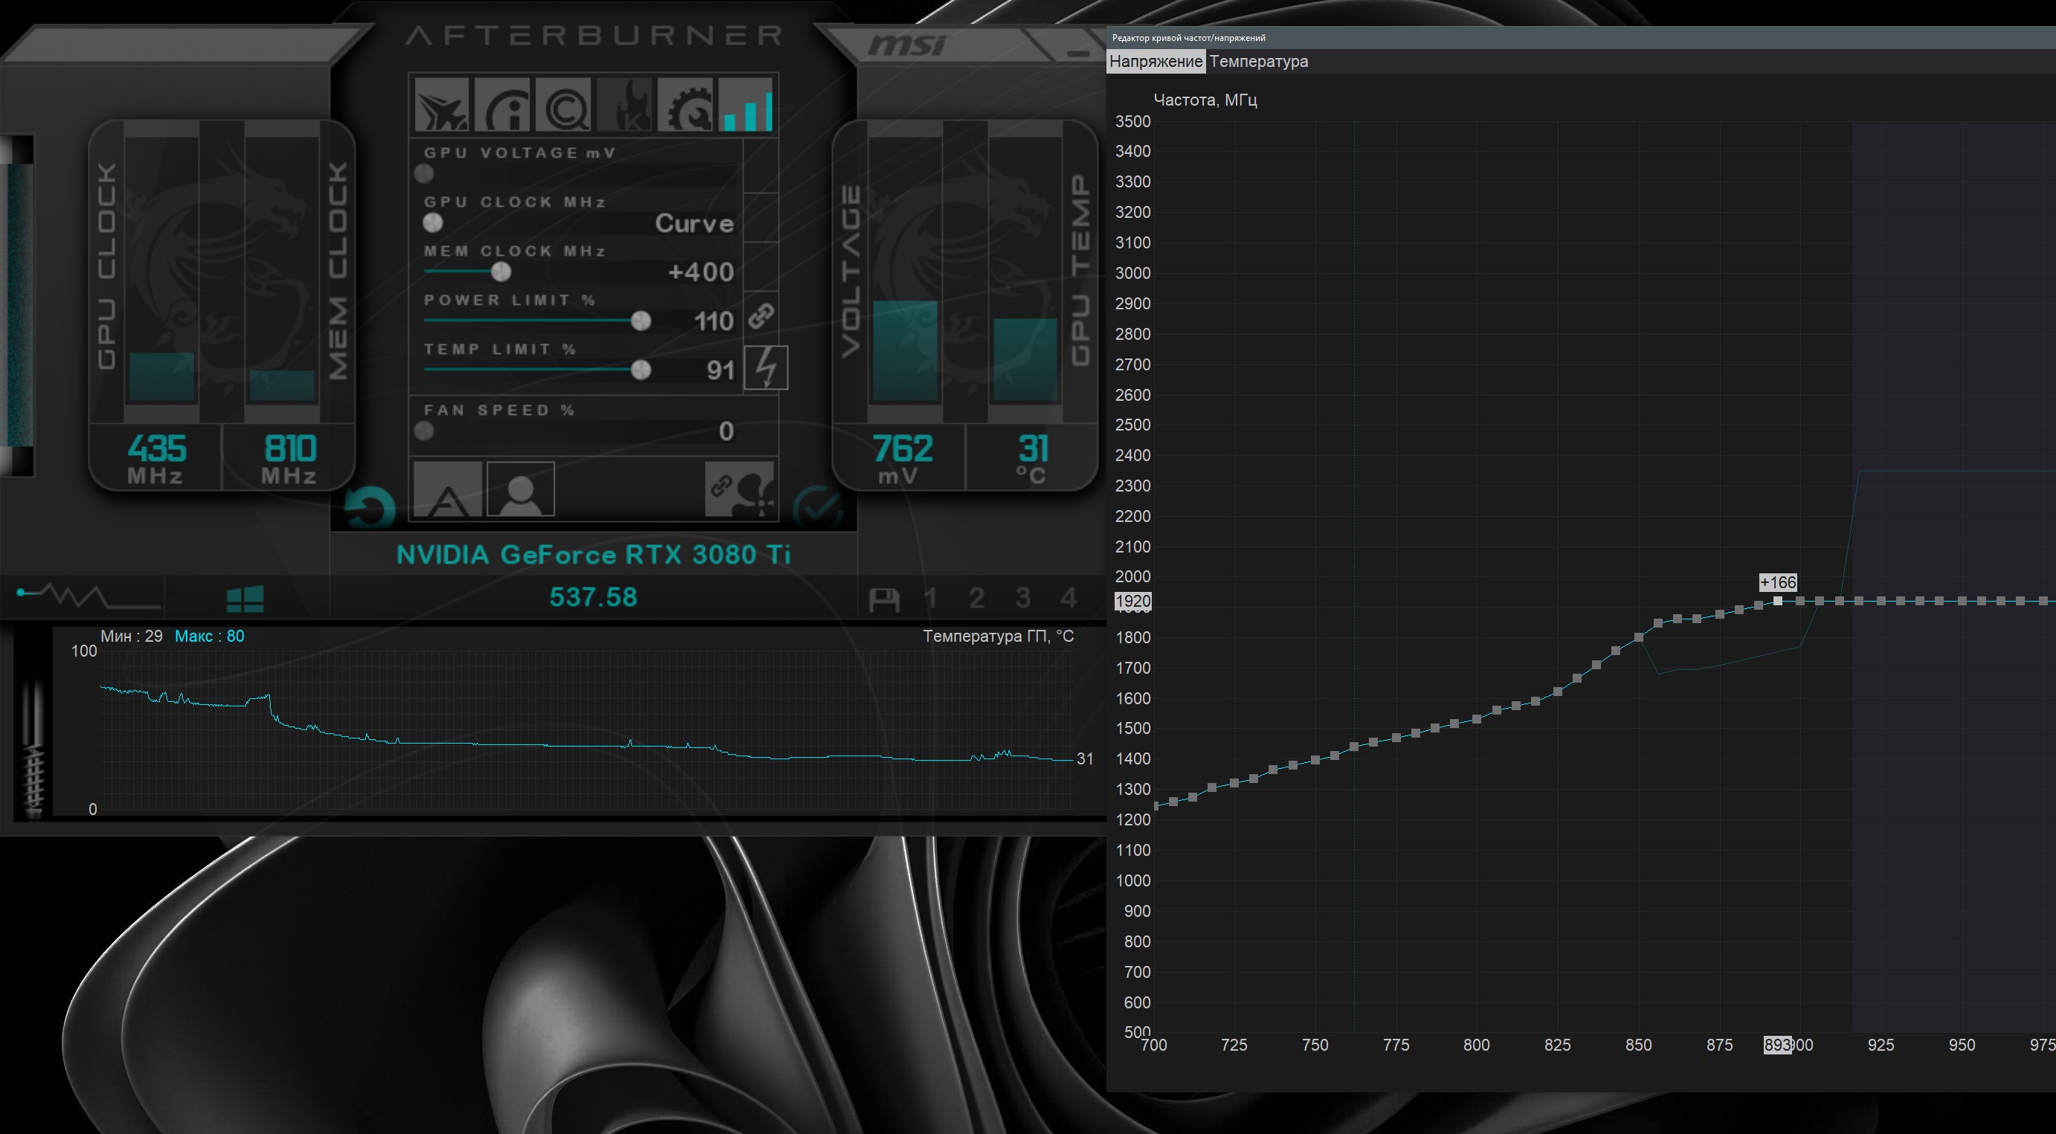Load profile slot 2
Image resolution: width=2056 pixels, height=1134 pixels.
click(x=976, y=598)
